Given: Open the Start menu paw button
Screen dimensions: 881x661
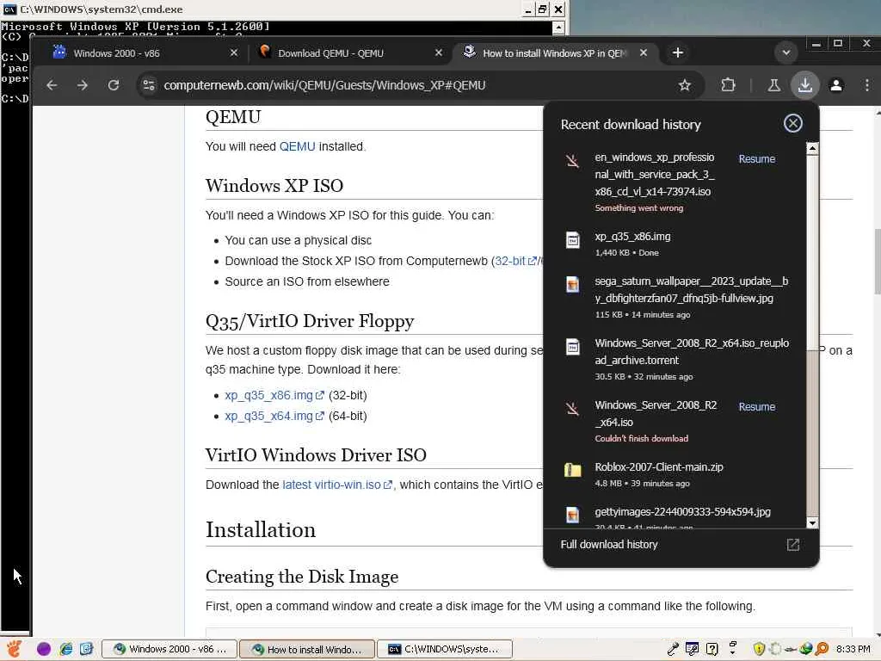Looking at the screenshot, I should point(14,649).
